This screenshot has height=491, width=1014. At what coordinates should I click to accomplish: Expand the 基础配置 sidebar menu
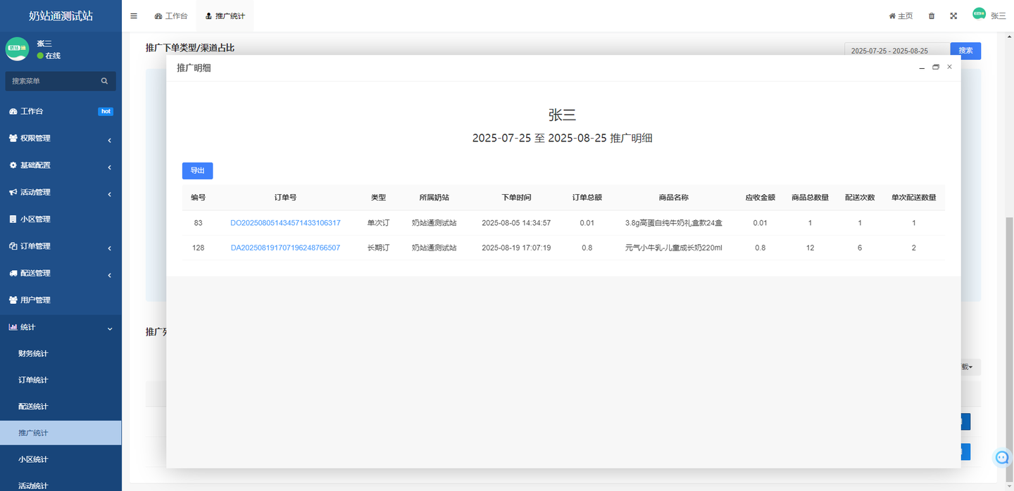point(61,165)
